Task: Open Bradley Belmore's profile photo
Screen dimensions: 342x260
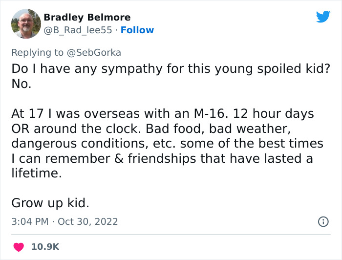Action: pos(26,24)
